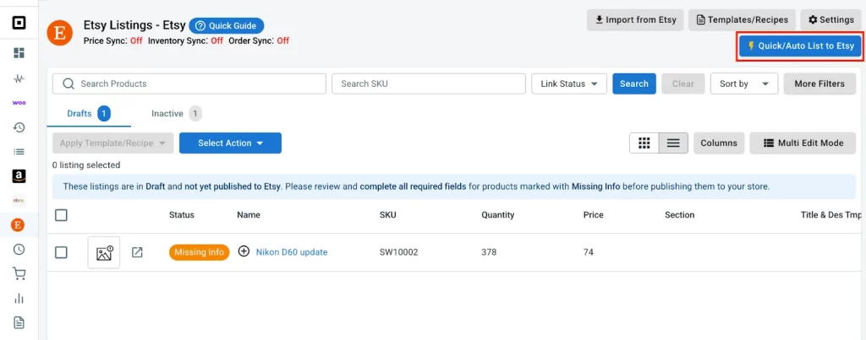Open the eBay channel in sidebar
This screenshot has height=340, width=866.
click(18, 201)
